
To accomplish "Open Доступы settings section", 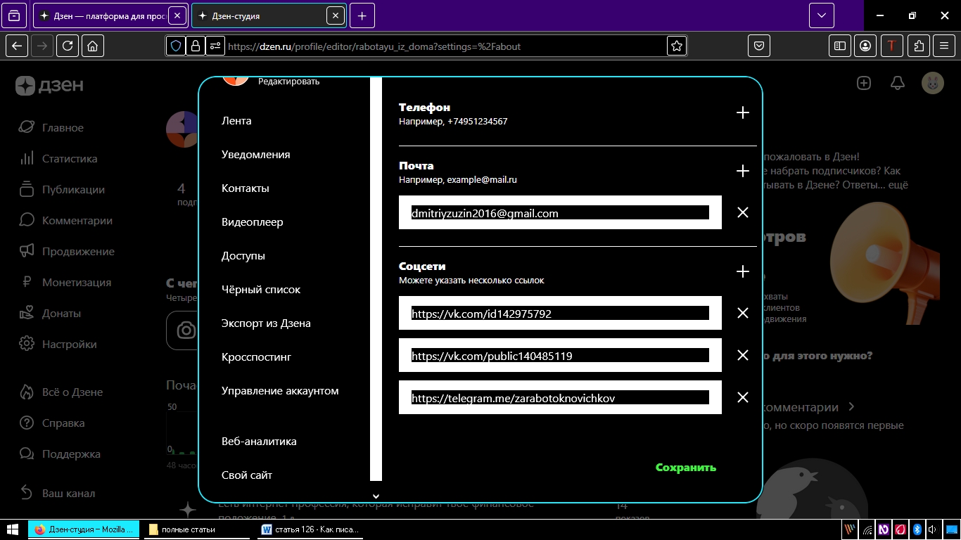I will point(243,256).
